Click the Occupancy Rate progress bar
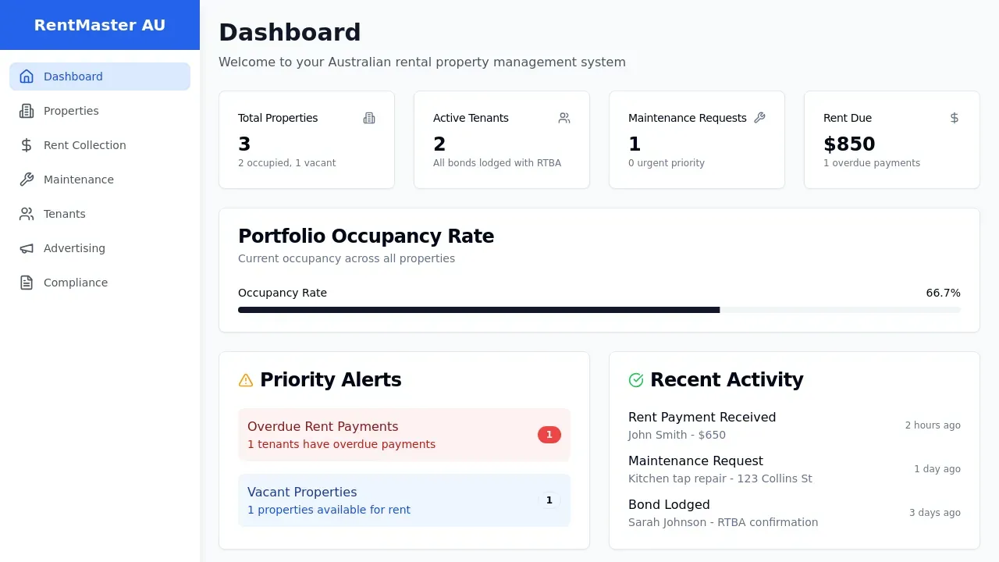The width and height of the screenshot is (999, 562). pos(599,310)
